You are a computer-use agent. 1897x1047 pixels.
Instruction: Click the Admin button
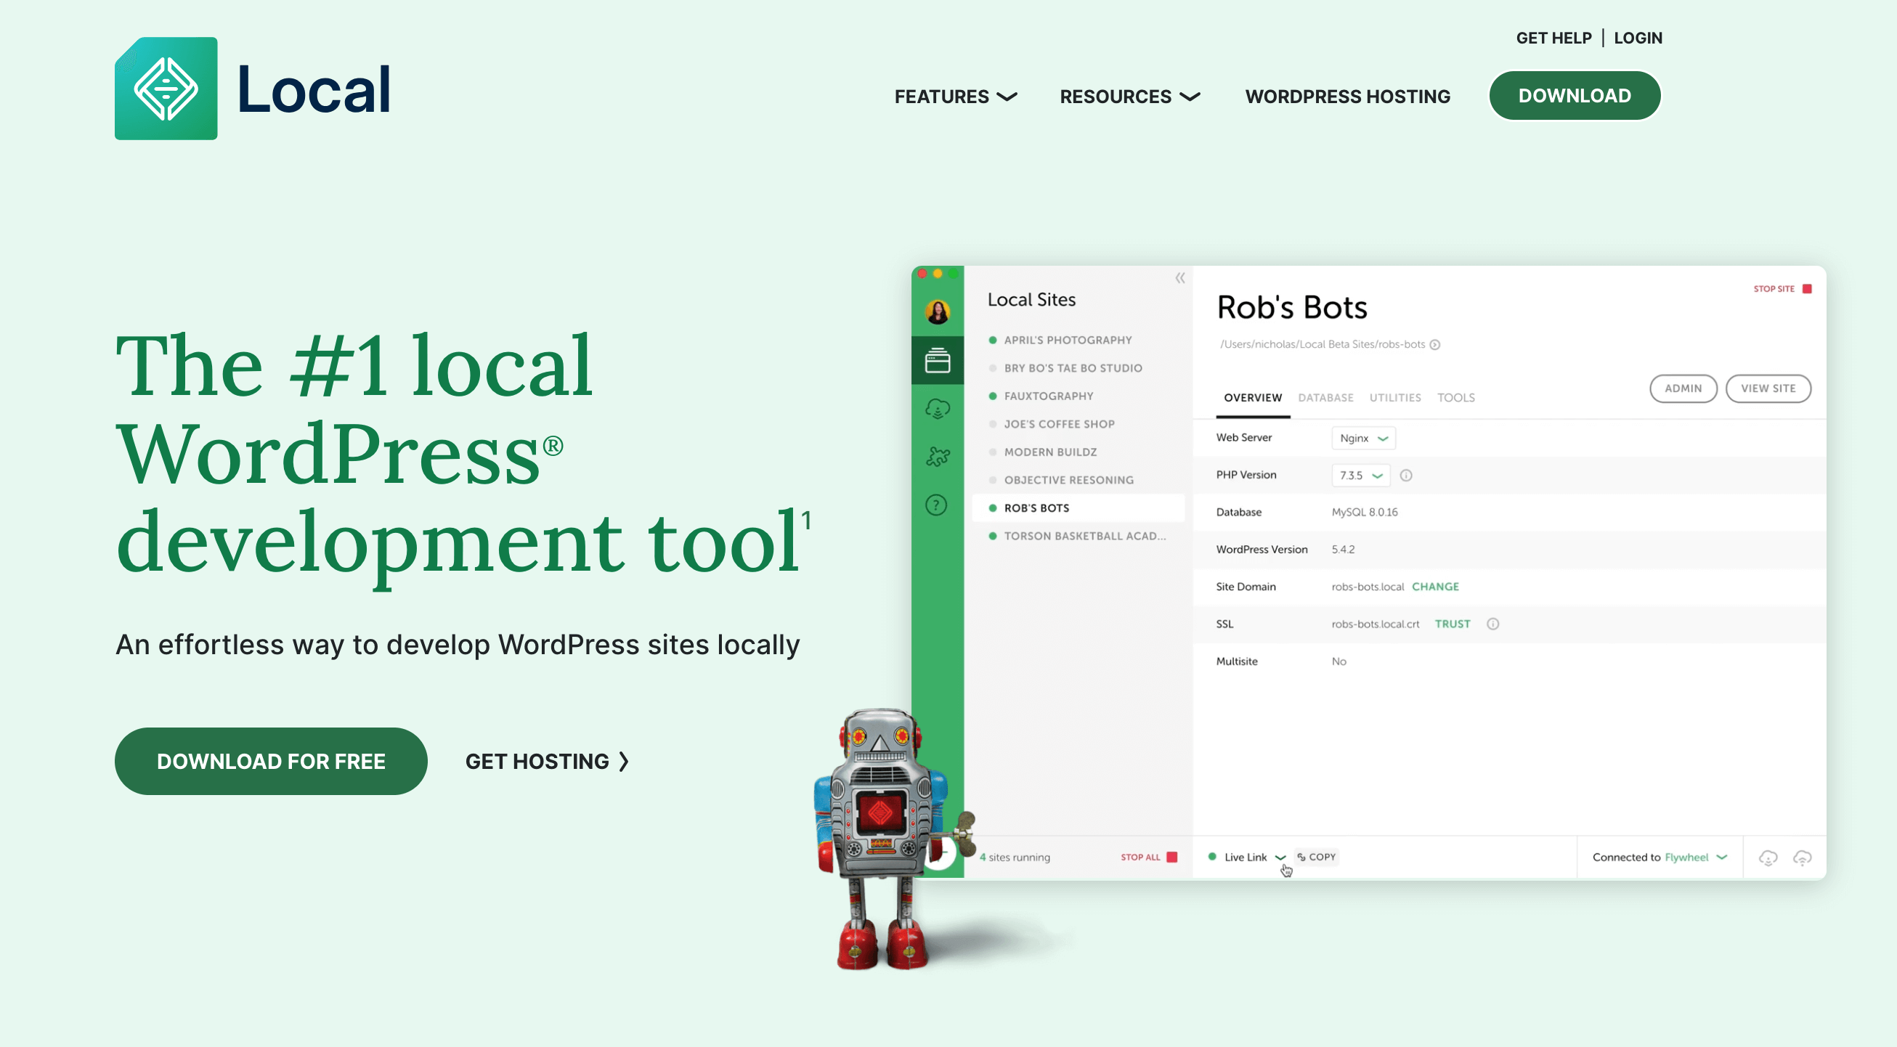[1683, 388]
